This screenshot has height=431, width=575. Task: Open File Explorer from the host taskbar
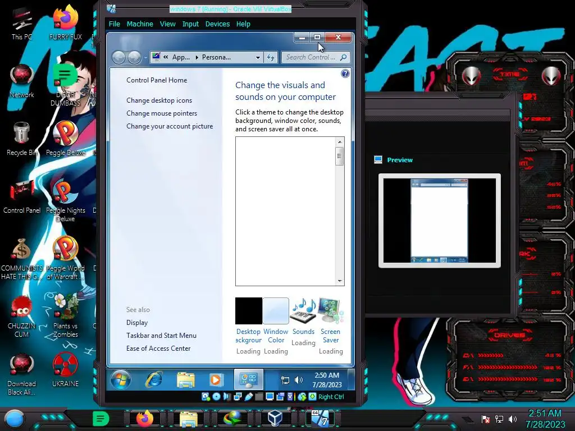coord(188,419)
